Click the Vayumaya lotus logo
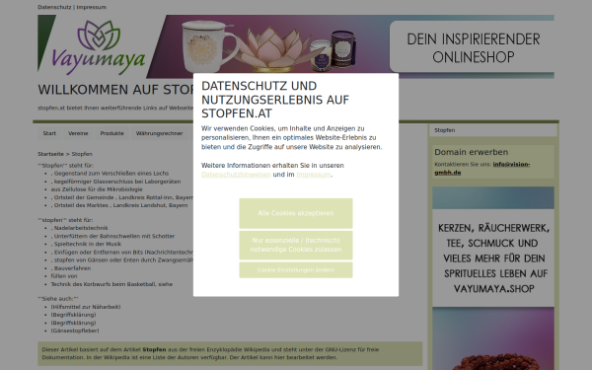Image resolution: width=592 pixels, height=370 pixels. tap(99, 46)
